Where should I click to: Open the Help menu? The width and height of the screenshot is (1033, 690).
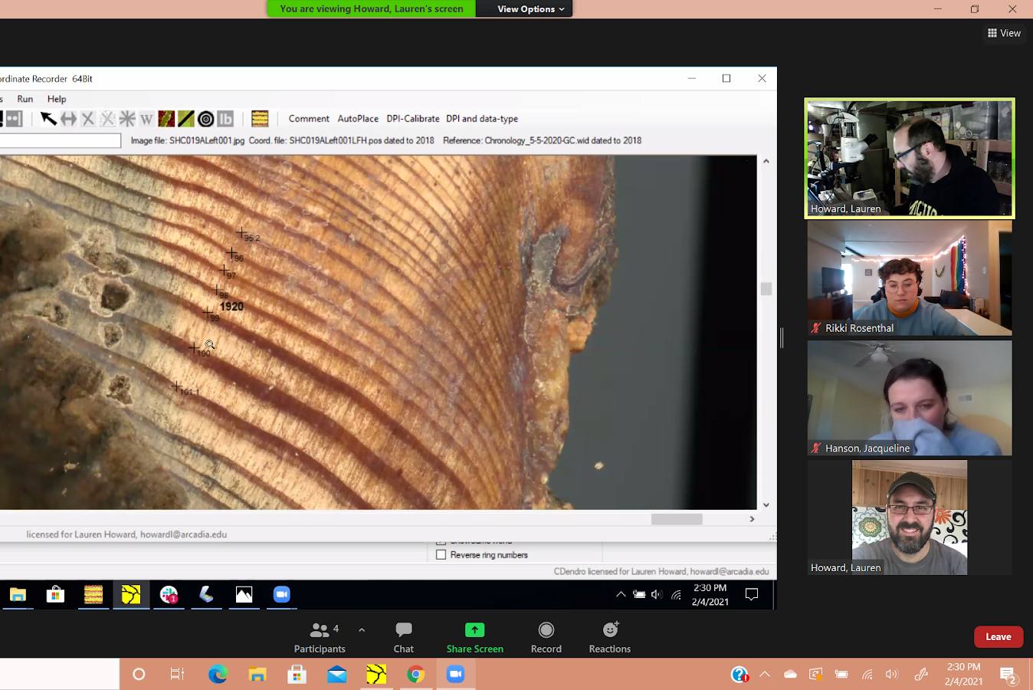[x=57, y=99]
